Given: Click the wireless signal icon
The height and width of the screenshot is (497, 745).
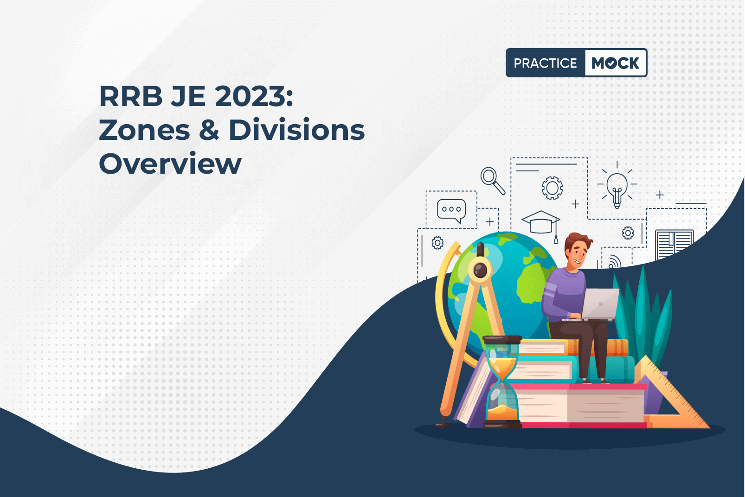Looking at the screenshot, I should [614, 262].
